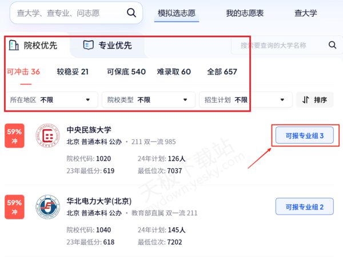Show 全部 657 schools
Viewport: 343px width, 257px height.
click(222, 72)
